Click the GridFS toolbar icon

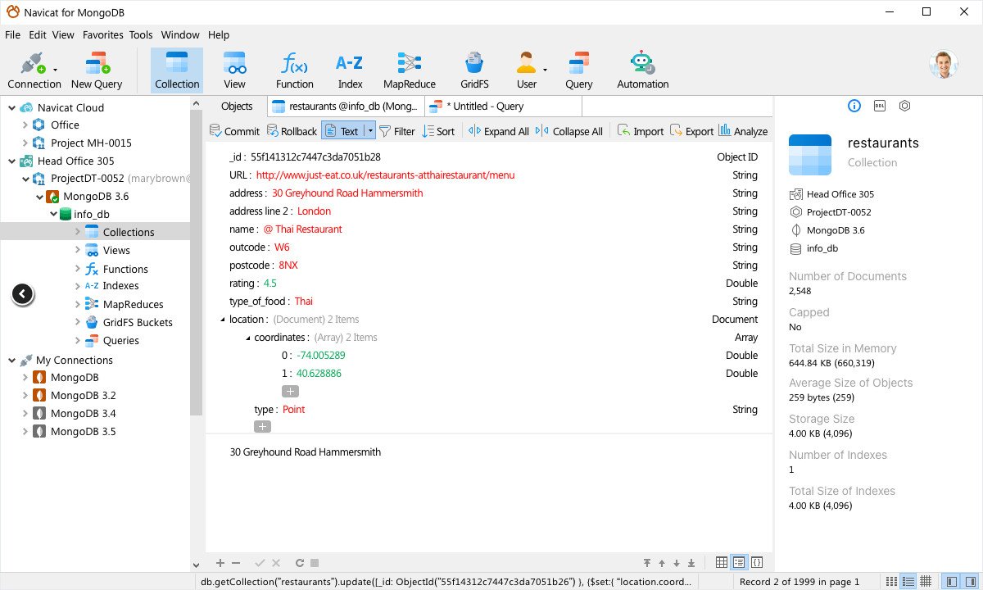tap(474, 70)
